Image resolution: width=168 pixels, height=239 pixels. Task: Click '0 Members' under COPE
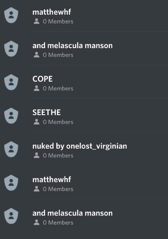click(58, 88)
